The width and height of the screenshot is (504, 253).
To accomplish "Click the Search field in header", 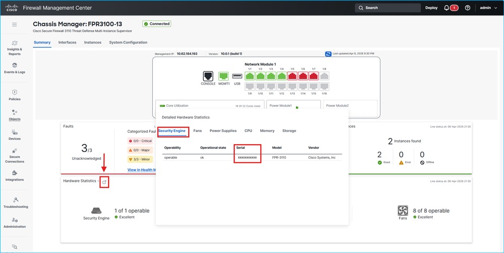I will (x=387, y=8).
